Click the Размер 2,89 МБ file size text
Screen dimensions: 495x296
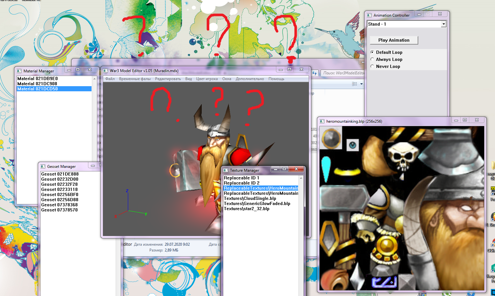point(164,250)
